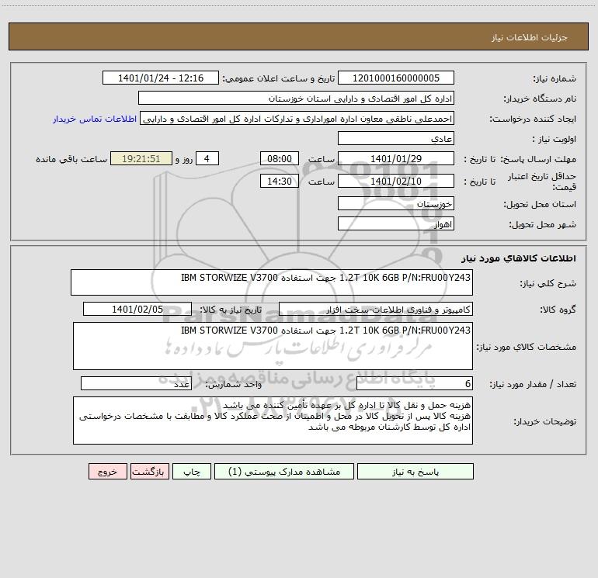The height and width of the screenshot is (578, 598).
Task: Click goods group field کامپیوتر و فناوری اطلاعات
Action: (x=376, y=309)
